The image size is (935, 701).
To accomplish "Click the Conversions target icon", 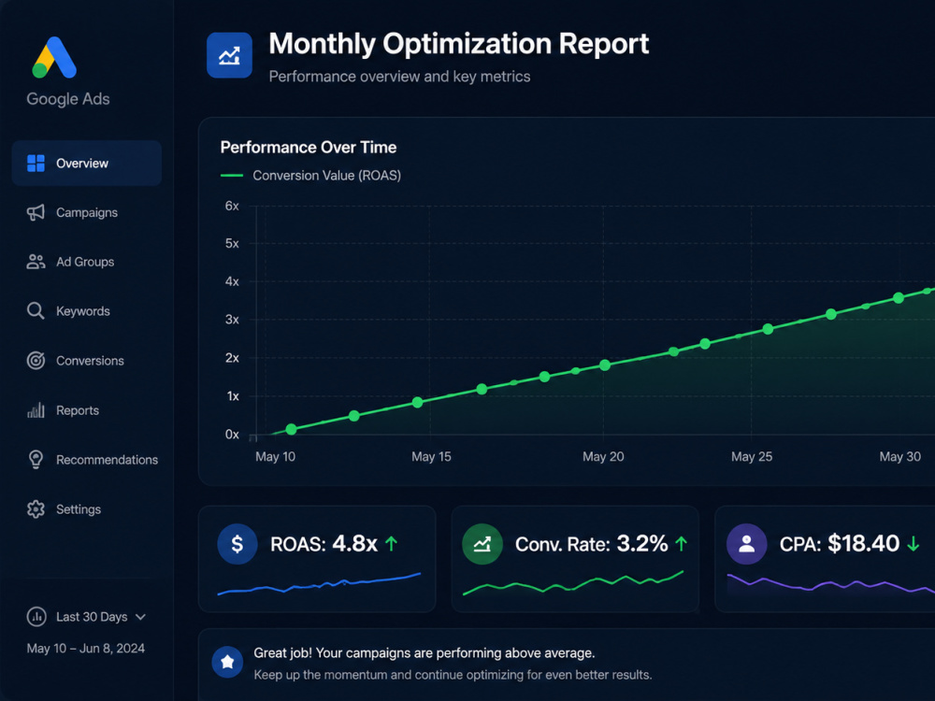I will tap(36, 360).
